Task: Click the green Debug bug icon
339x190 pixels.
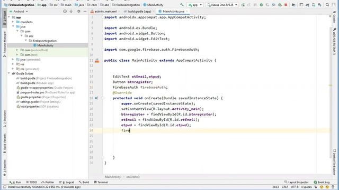Action: [261, 5]
